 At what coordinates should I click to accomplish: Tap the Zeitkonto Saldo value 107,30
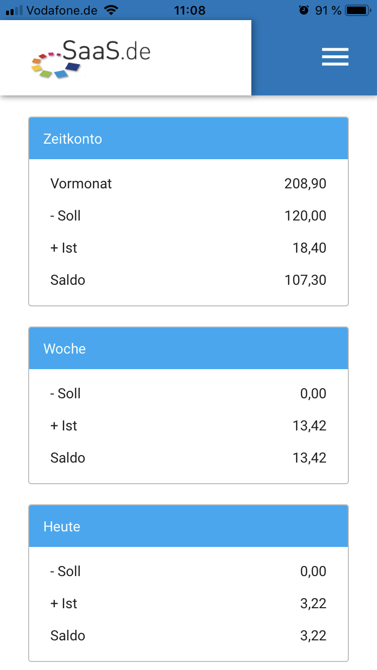coord(306,280)
